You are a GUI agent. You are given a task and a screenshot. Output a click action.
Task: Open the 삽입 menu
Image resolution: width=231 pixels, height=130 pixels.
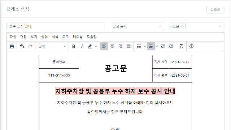click(x=44, y=37)
